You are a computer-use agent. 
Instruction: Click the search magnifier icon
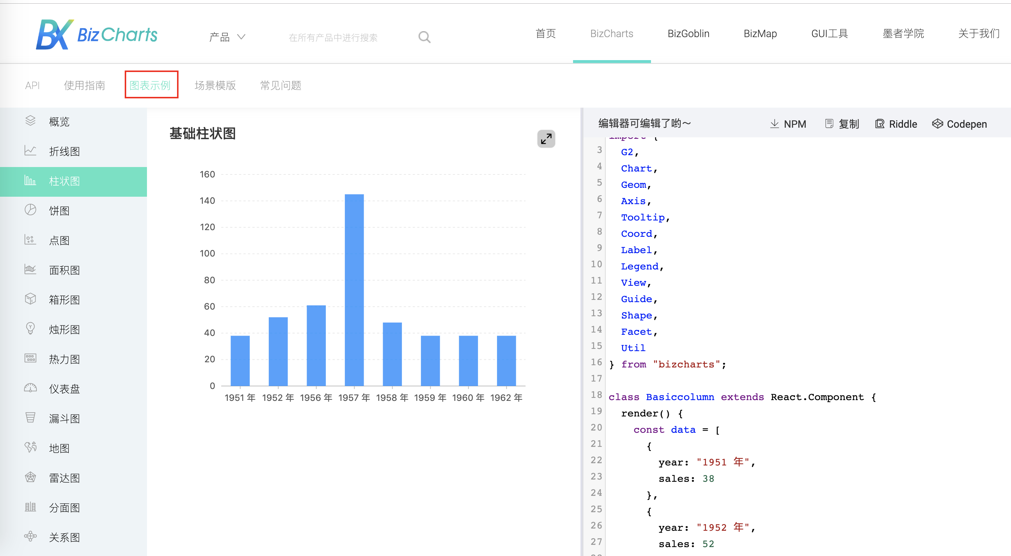pyautogui.click(x=424, y=36)
